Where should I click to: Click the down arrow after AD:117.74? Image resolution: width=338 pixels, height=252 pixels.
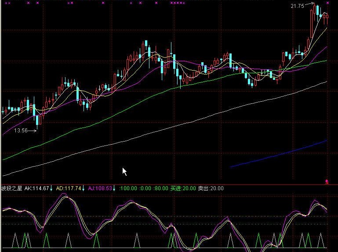(83, 189)
